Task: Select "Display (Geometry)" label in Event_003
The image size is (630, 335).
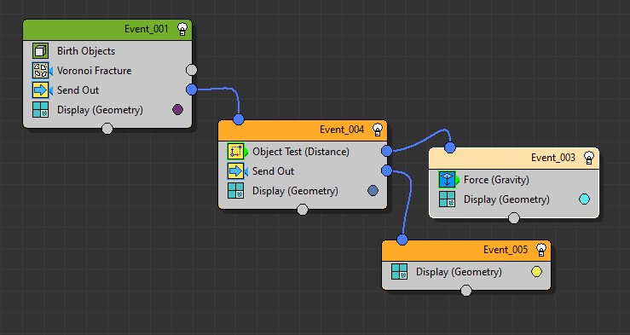Action: coord(506,199)
